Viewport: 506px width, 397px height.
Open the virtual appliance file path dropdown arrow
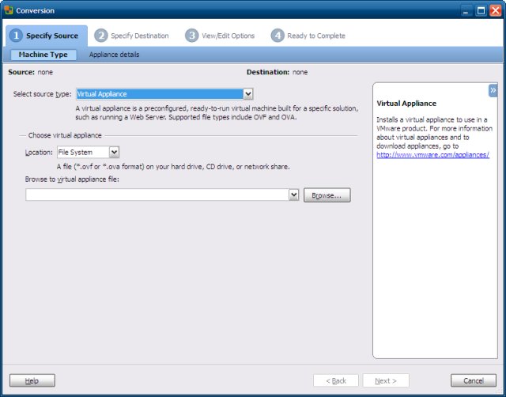coord(293,195)
